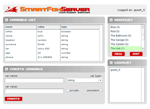Click the Variable List double-arrow icon
The height and width of the screenshot is (109, 150).
7,20
